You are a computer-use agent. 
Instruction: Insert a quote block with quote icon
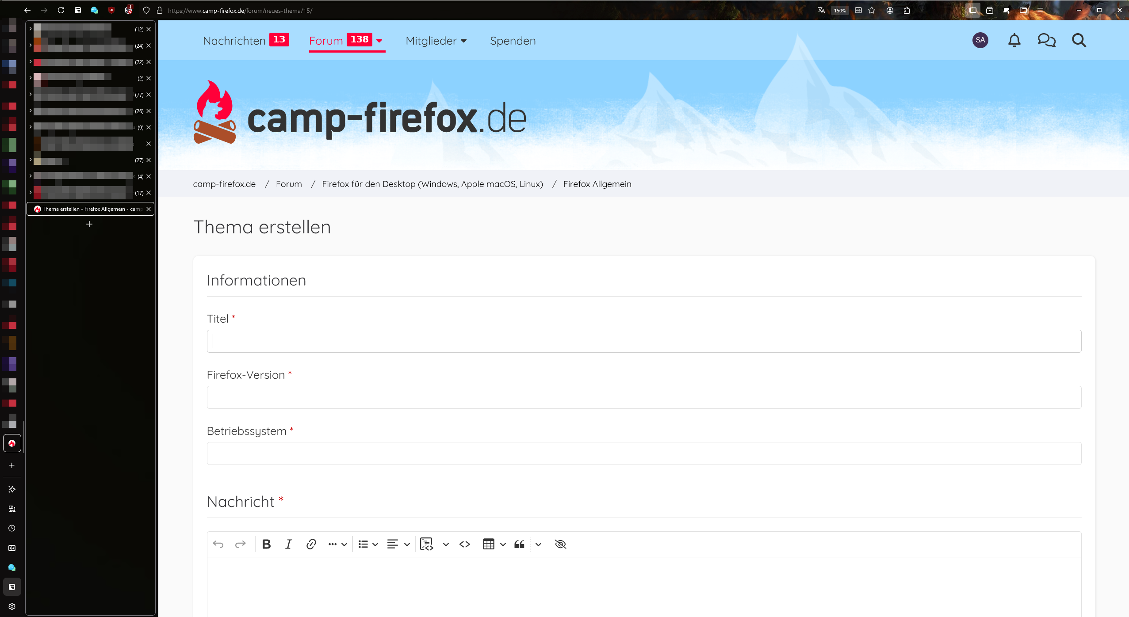click(519, 544)
